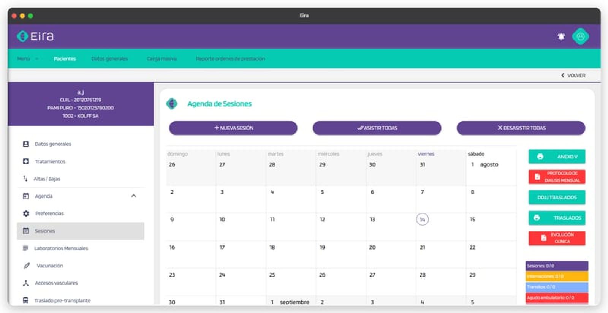Select day 22 in the calendar
Image resolution: width=608 pixels, height=313 pixels.
pos(472,247)
